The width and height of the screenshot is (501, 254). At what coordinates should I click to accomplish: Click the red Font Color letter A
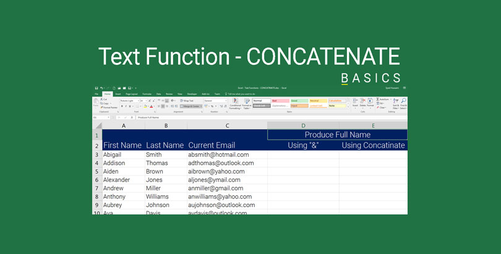tap(152, 106)
